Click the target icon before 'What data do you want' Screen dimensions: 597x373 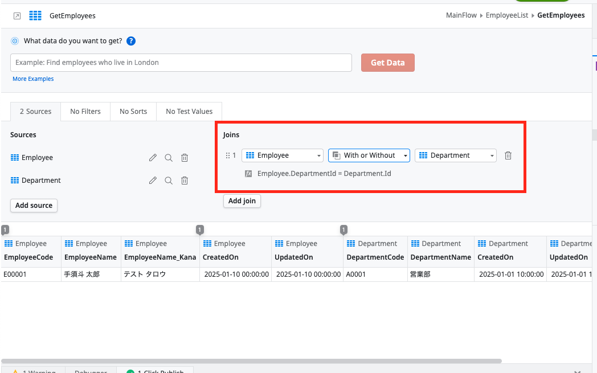(x=14, y=41)
